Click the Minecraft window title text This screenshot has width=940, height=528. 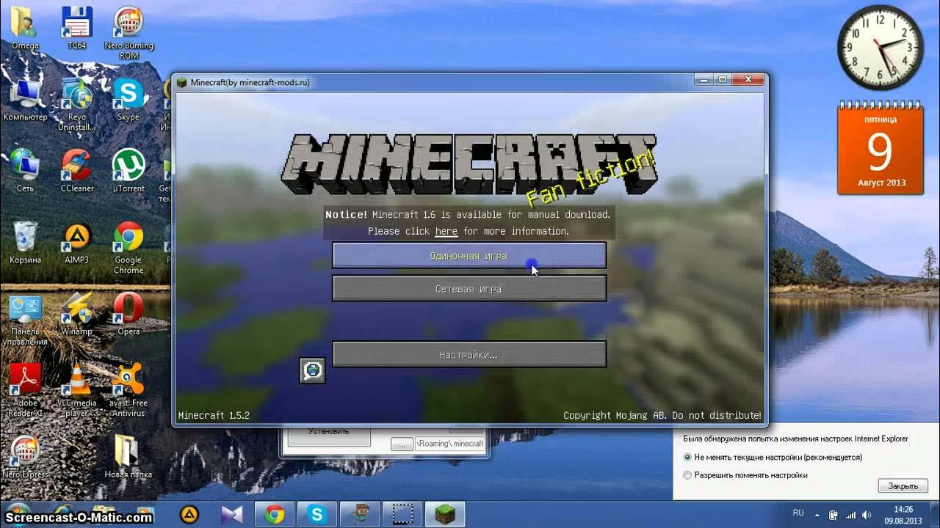[250, 82]
